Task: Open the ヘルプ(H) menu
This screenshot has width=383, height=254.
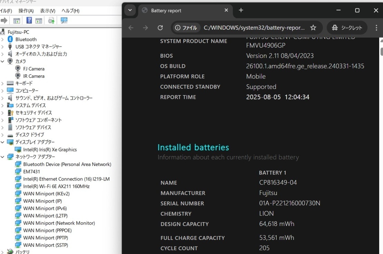Action: [70, 11]
